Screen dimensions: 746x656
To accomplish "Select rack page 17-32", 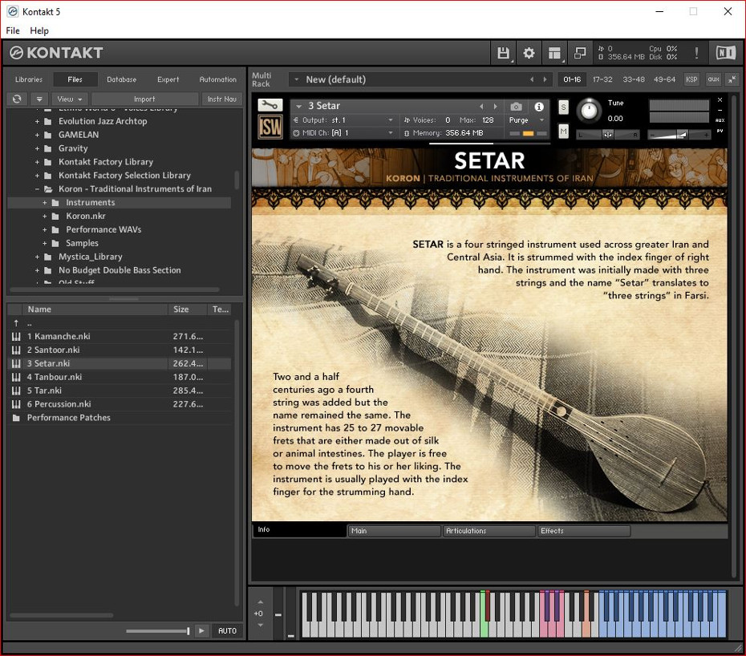I will (602, 79).
